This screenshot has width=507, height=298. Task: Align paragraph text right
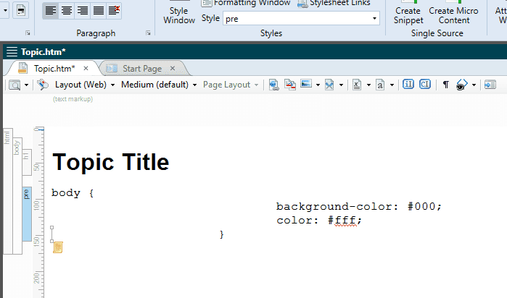pos(83,11)
